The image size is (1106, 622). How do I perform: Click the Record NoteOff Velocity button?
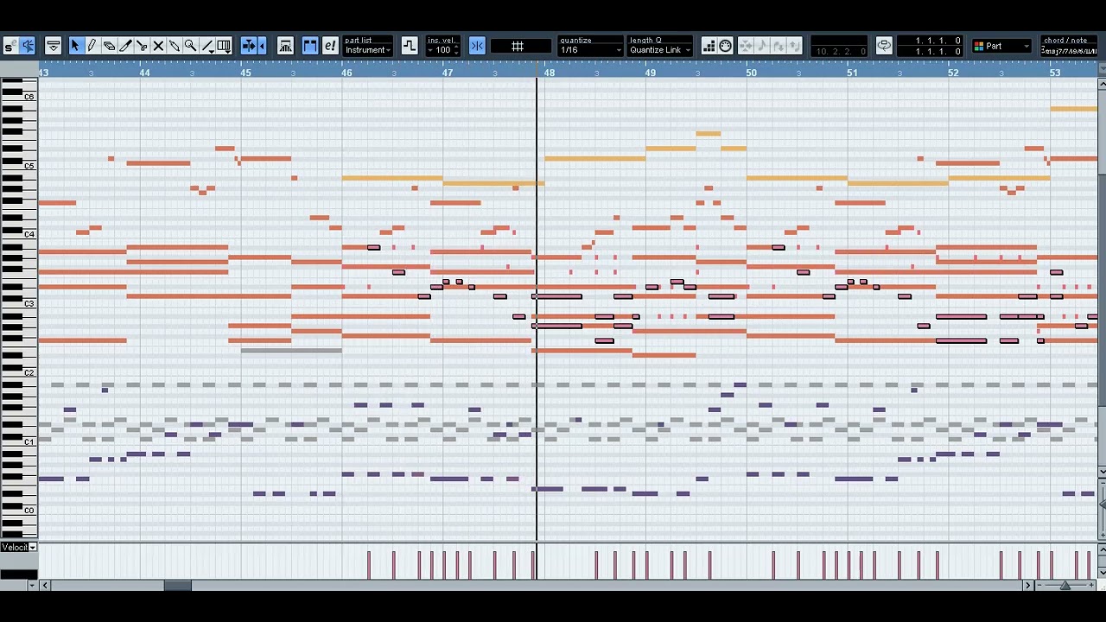click(x=794, y=46)
